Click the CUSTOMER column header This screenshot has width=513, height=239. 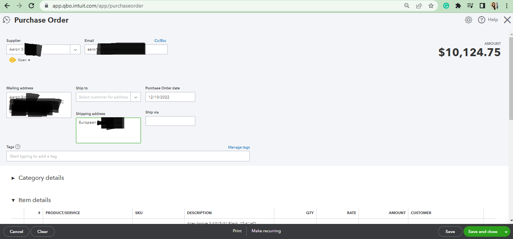click(421, 213)
